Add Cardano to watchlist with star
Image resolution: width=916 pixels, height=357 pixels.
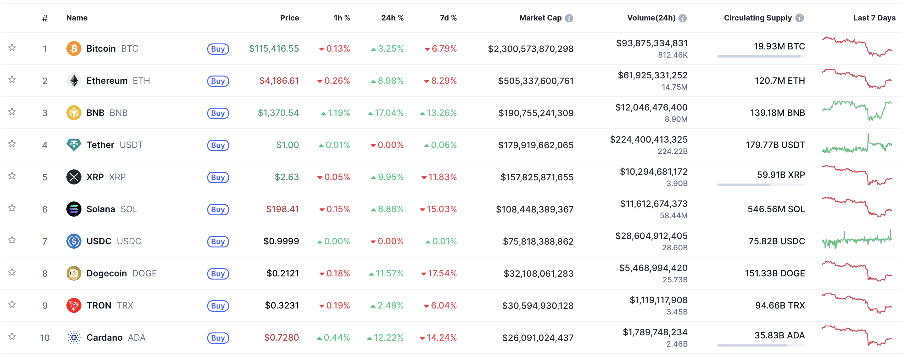[12, 336]
